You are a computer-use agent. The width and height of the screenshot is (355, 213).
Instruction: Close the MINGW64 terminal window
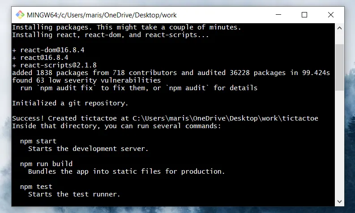330,15
